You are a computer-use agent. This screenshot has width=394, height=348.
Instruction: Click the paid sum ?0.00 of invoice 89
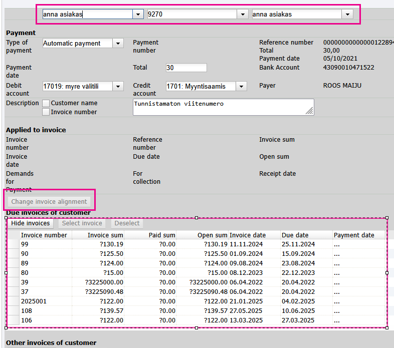pyautogui.click(x=167, y=263)
